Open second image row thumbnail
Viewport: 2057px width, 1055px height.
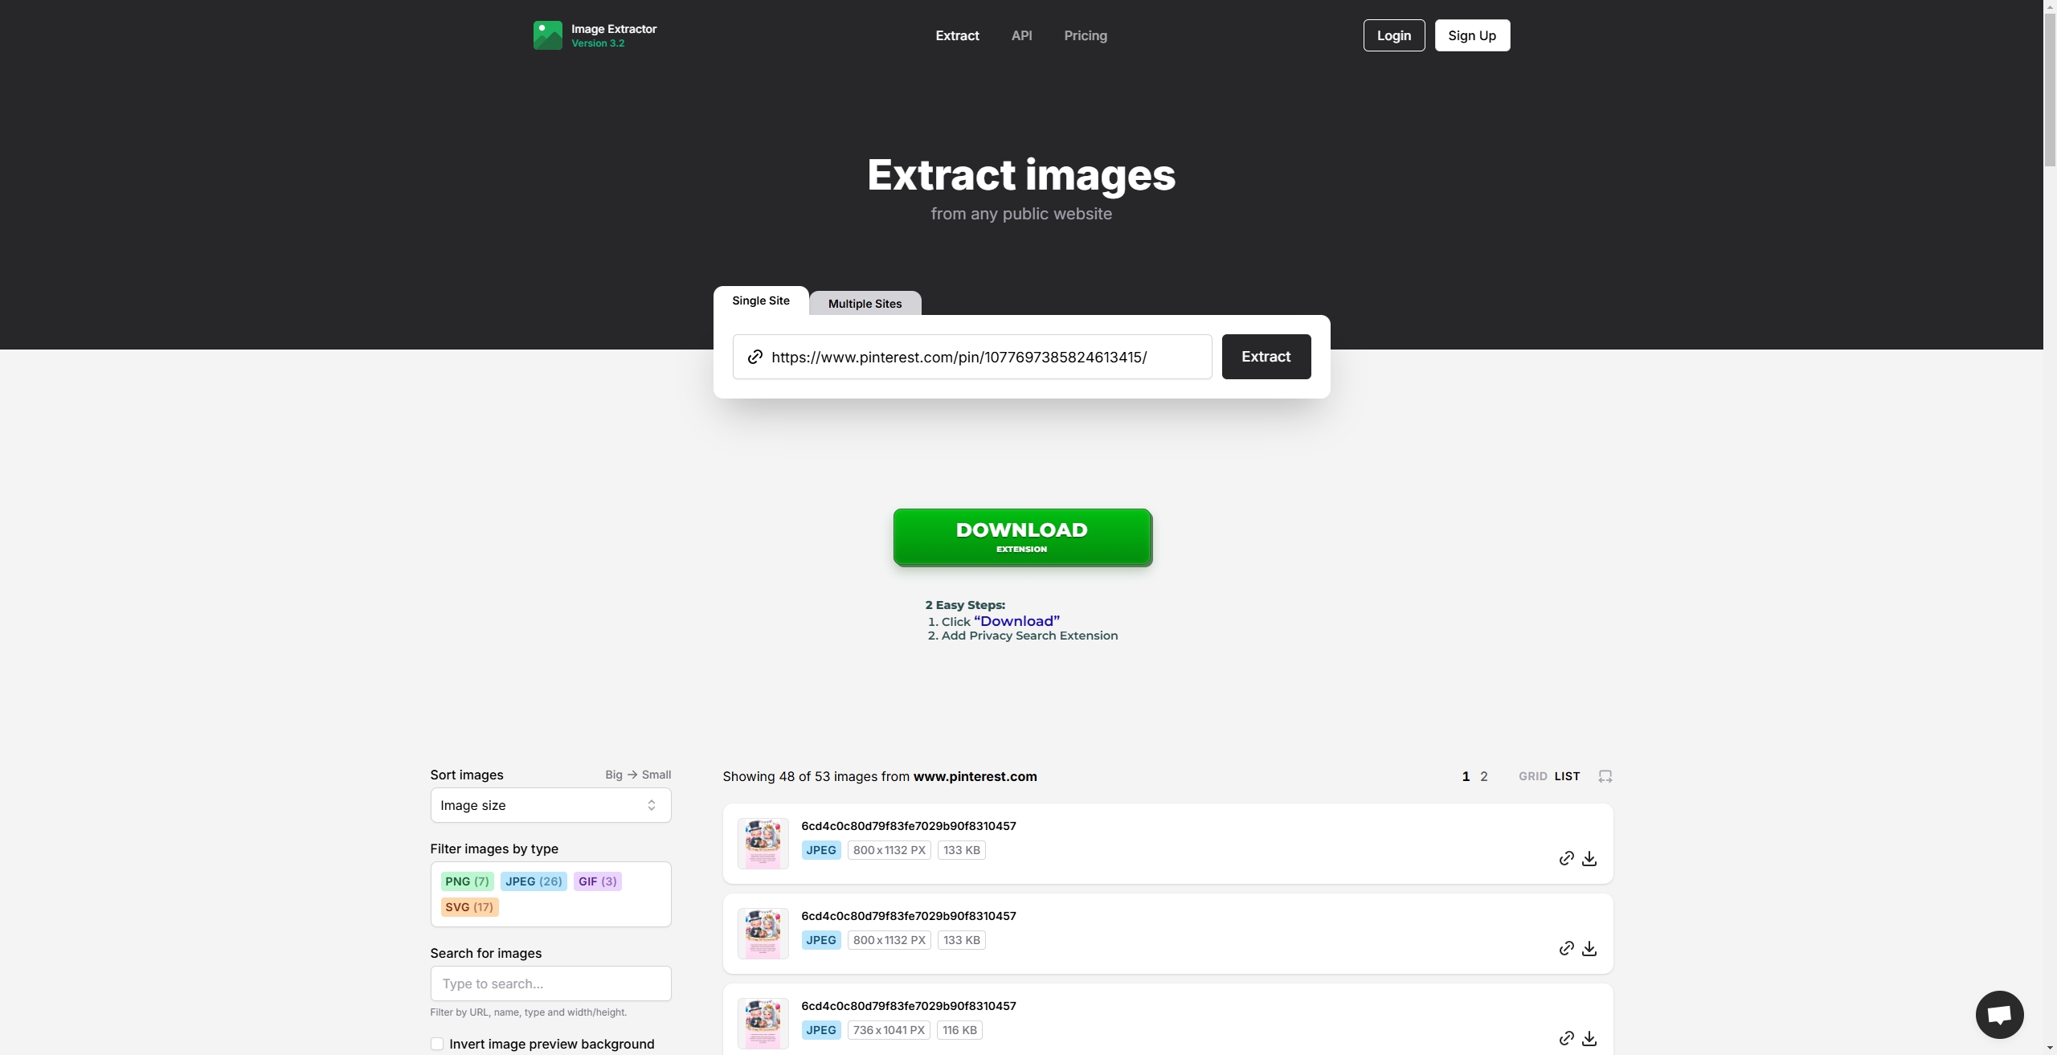(763, 934)
